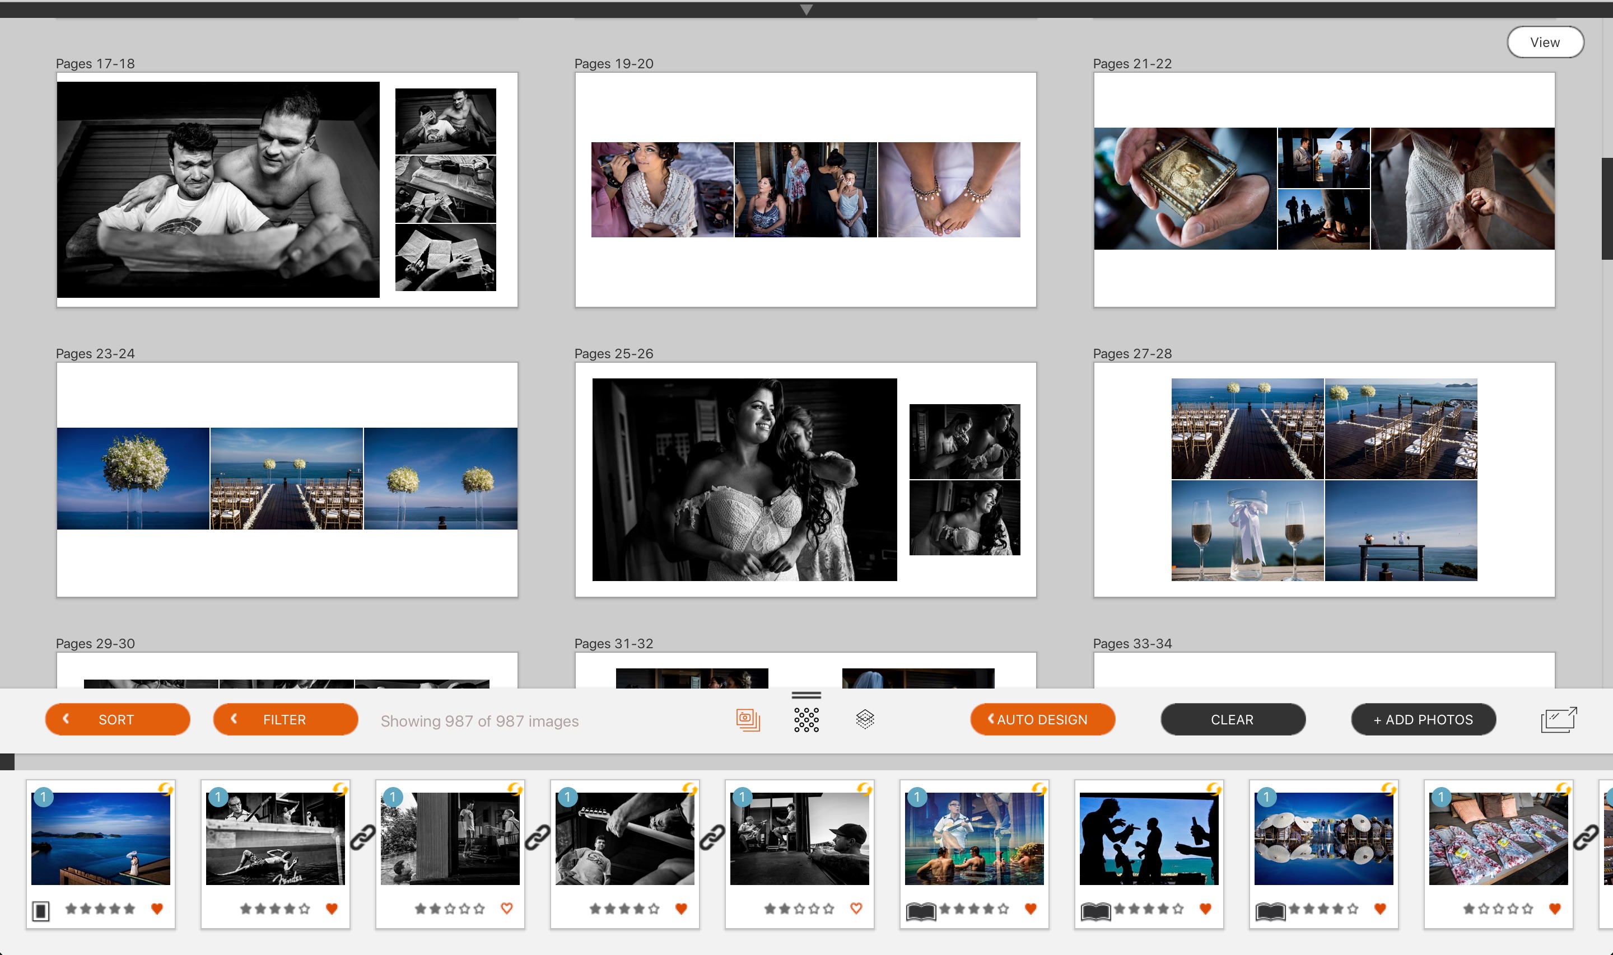
Task: Click cover icon on ocean couple photo
Action: 40,911
